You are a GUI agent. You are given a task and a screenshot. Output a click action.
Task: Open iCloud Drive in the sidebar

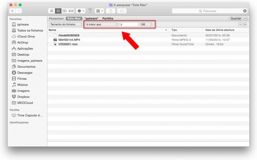pos(26,36)
